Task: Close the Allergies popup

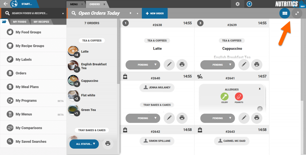Action: (x=260, y=89)
